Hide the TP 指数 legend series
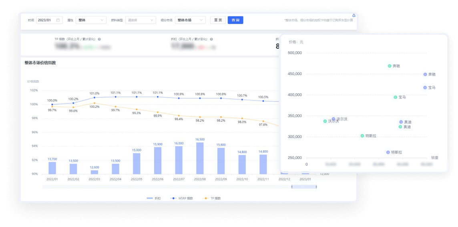 212,198
